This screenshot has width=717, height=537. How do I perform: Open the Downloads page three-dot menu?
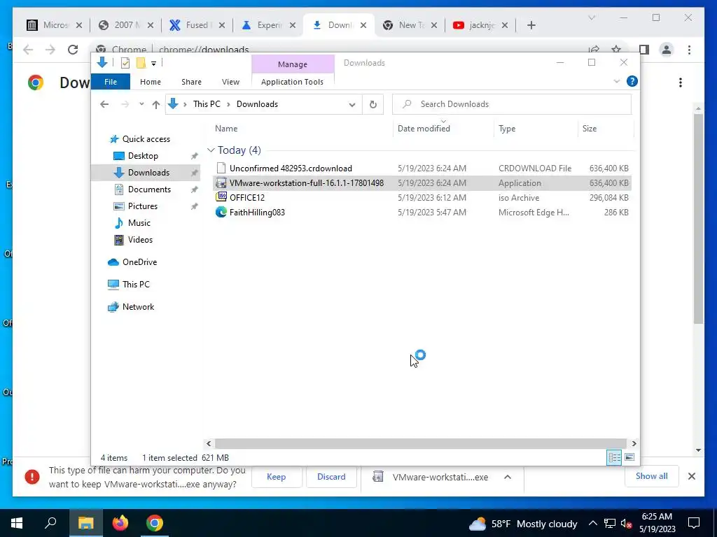click(681, 83)
